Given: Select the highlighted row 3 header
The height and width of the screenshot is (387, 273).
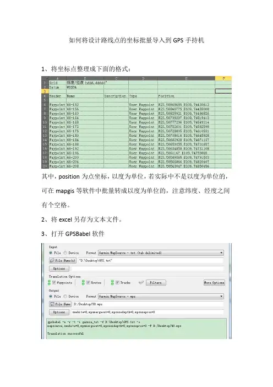Looking at the screenshot, I should 45,92.
